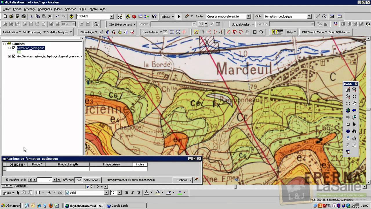
Task: Click the ET GeoWizards icon
Action: tap(277, 32)
